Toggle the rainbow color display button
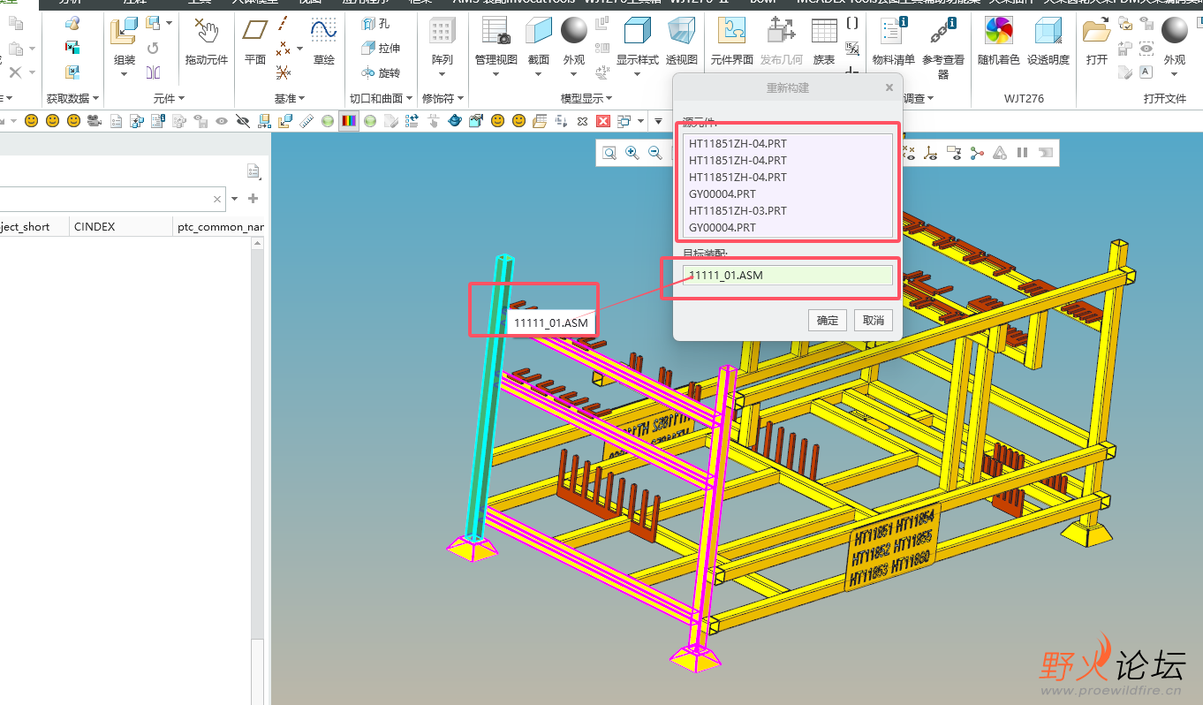 pos(349,121)
